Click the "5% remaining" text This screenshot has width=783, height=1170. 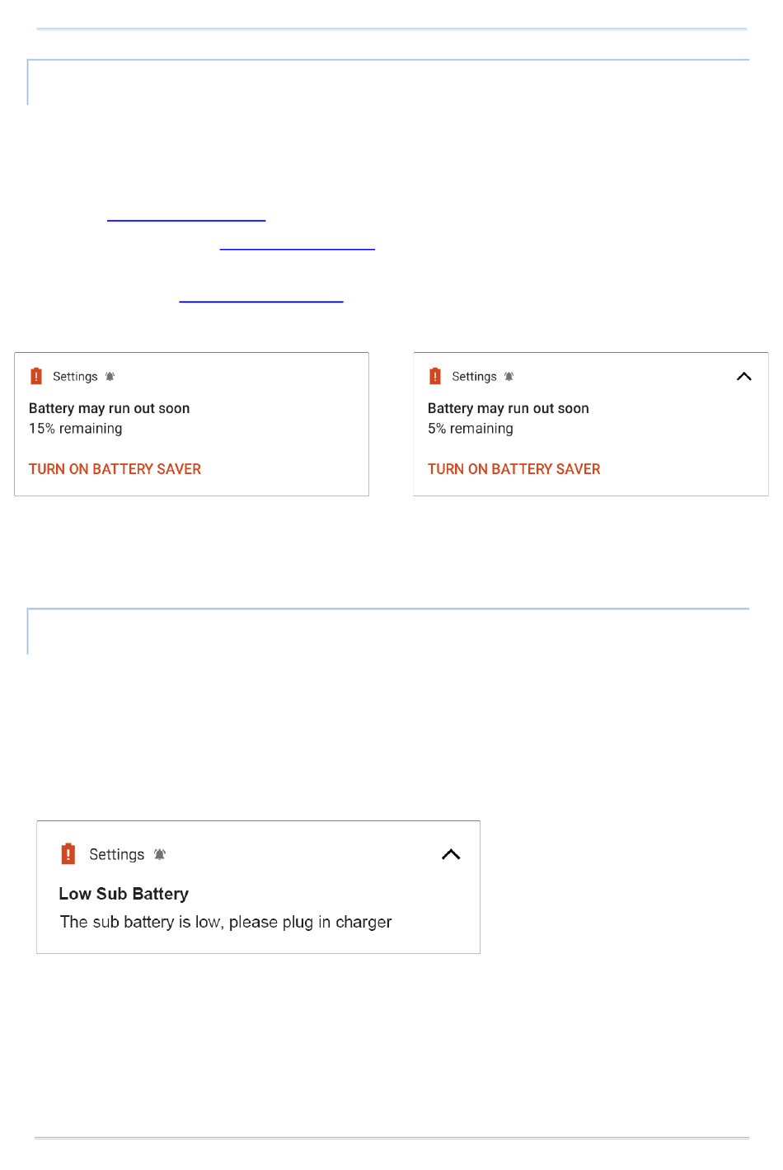pos(471,429)
